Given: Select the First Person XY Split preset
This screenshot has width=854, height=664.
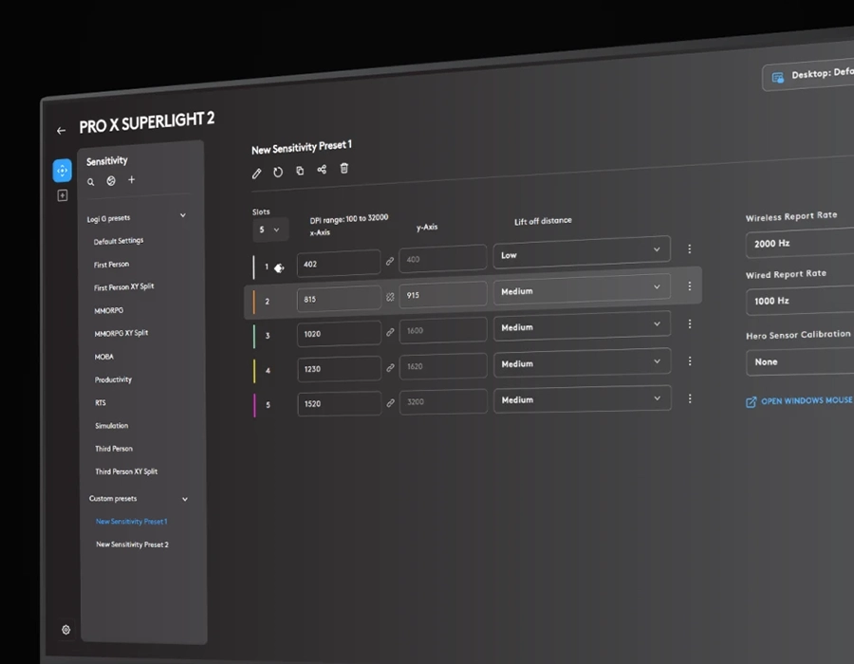Looking at the screenshot, I should (x=123, y=286).
